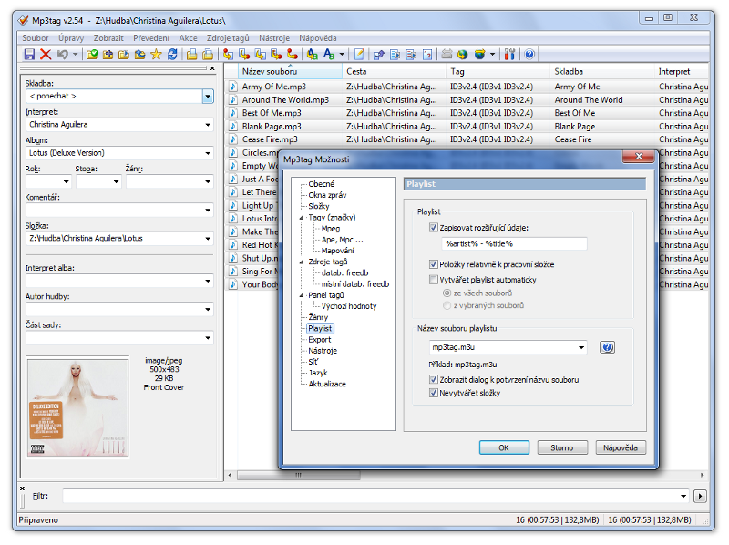
Task: Collapse the 'Tagy (značky)' tree node
Action: 302,218
